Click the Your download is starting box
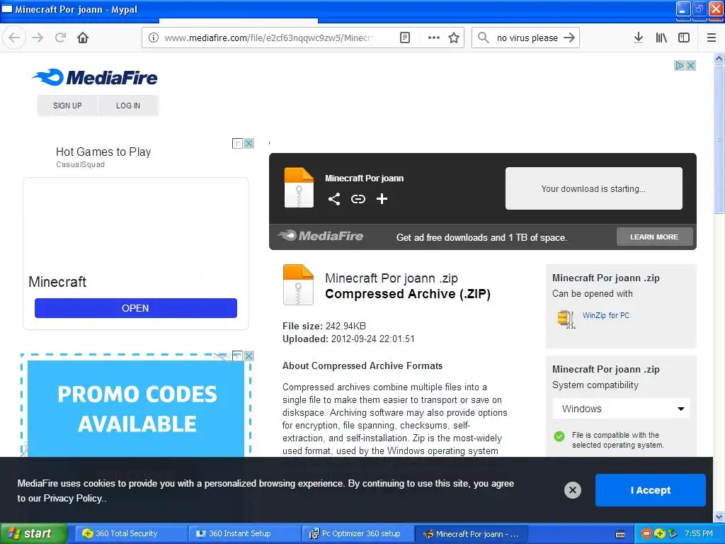Viewport: 725px width, 544px height. coord(594,188)
